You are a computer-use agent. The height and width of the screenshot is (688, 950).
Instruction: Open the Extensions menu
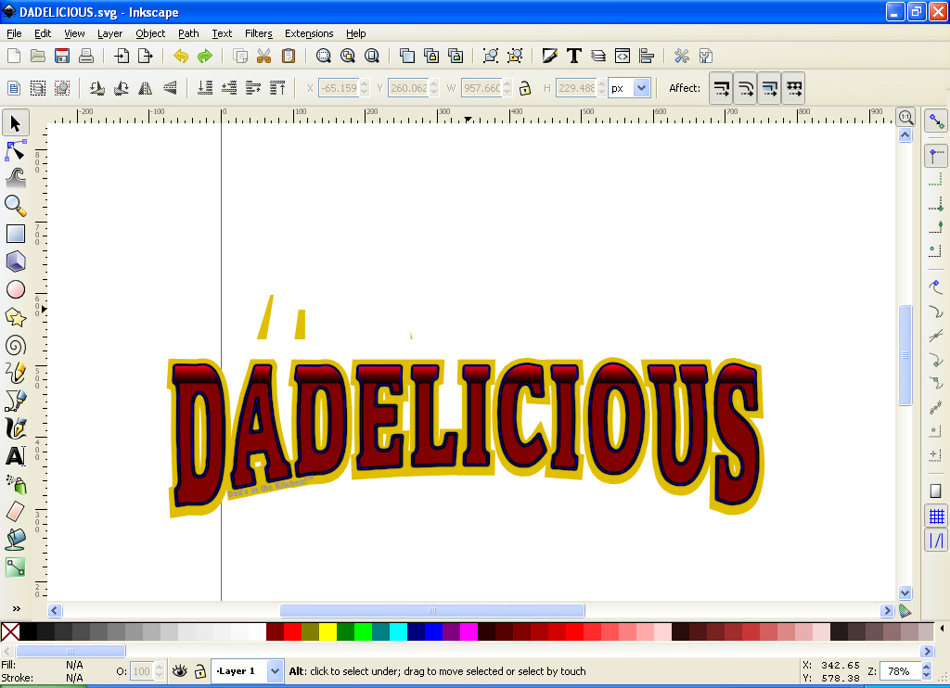click(x=309, y=33)
